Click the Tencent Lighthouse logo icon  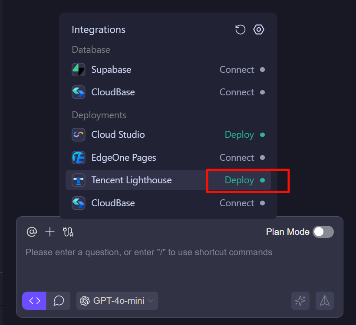point(79,180)
